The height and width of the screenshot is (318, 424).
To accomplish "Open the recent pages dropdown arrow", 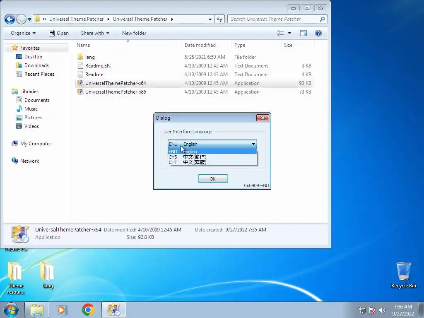I will [29, 19].
